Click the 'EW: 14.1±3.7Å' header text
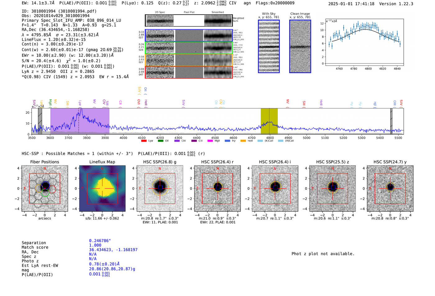The height and width of the screenshot is (296, 435). 38,3
